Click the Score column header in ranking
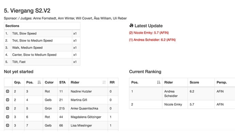The image size is (235, 139). (x=194, y=82)
